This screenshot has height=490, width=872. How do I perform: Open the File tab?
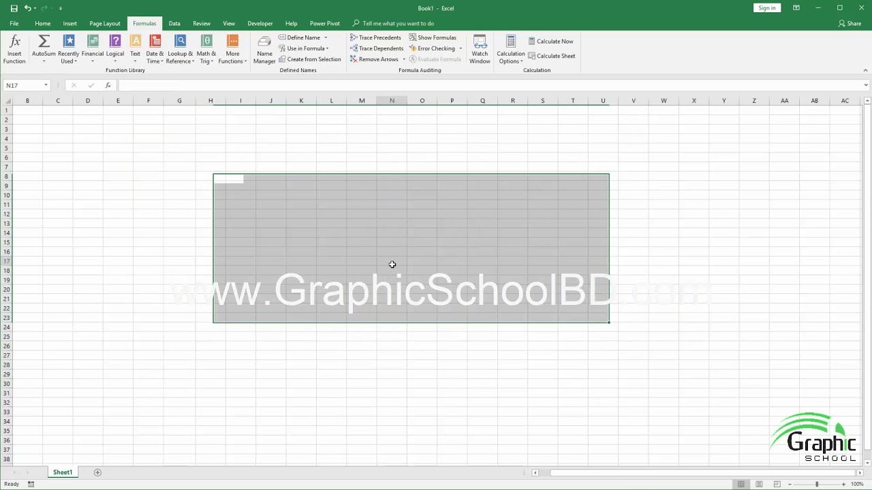tap(14, 23)
